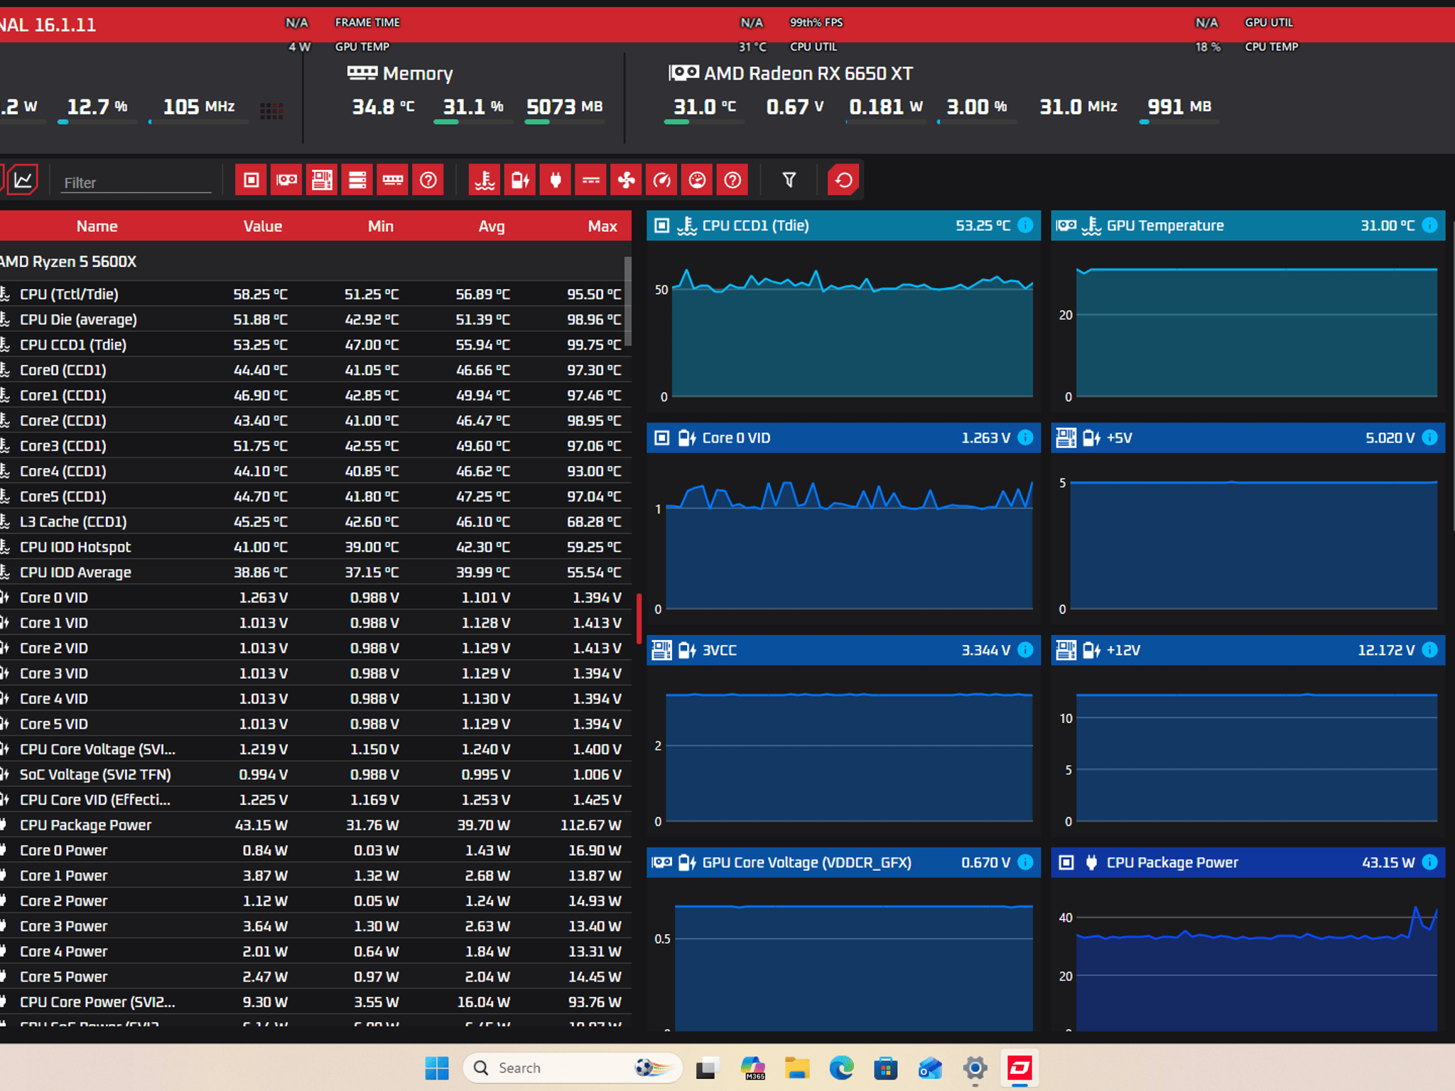This screenshot has height=1091, width=1455.
Task: Toggle the fan sensor filter button
Action: 627,180
